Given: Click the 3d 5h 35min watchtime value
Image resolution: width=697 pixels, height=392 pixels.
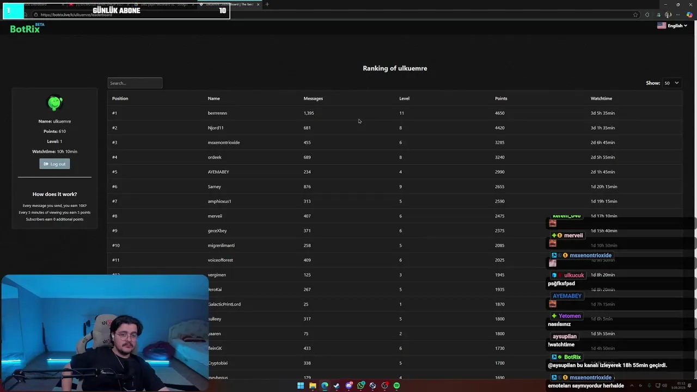Looking at the screenshot, I should [x=603, y=113].
